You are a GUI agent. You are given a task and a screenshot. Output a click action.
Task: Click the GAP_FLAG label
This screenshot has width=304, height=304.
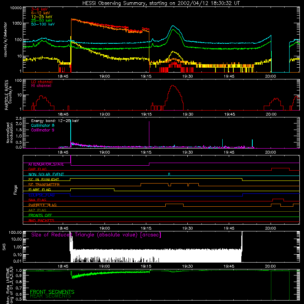pos(37,169)
